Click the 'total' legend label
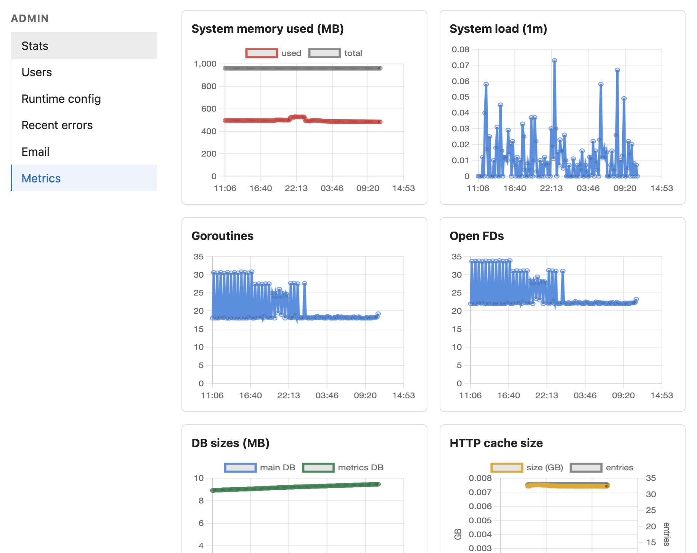Viewport: 697px width, 553px height. (353, 53)
